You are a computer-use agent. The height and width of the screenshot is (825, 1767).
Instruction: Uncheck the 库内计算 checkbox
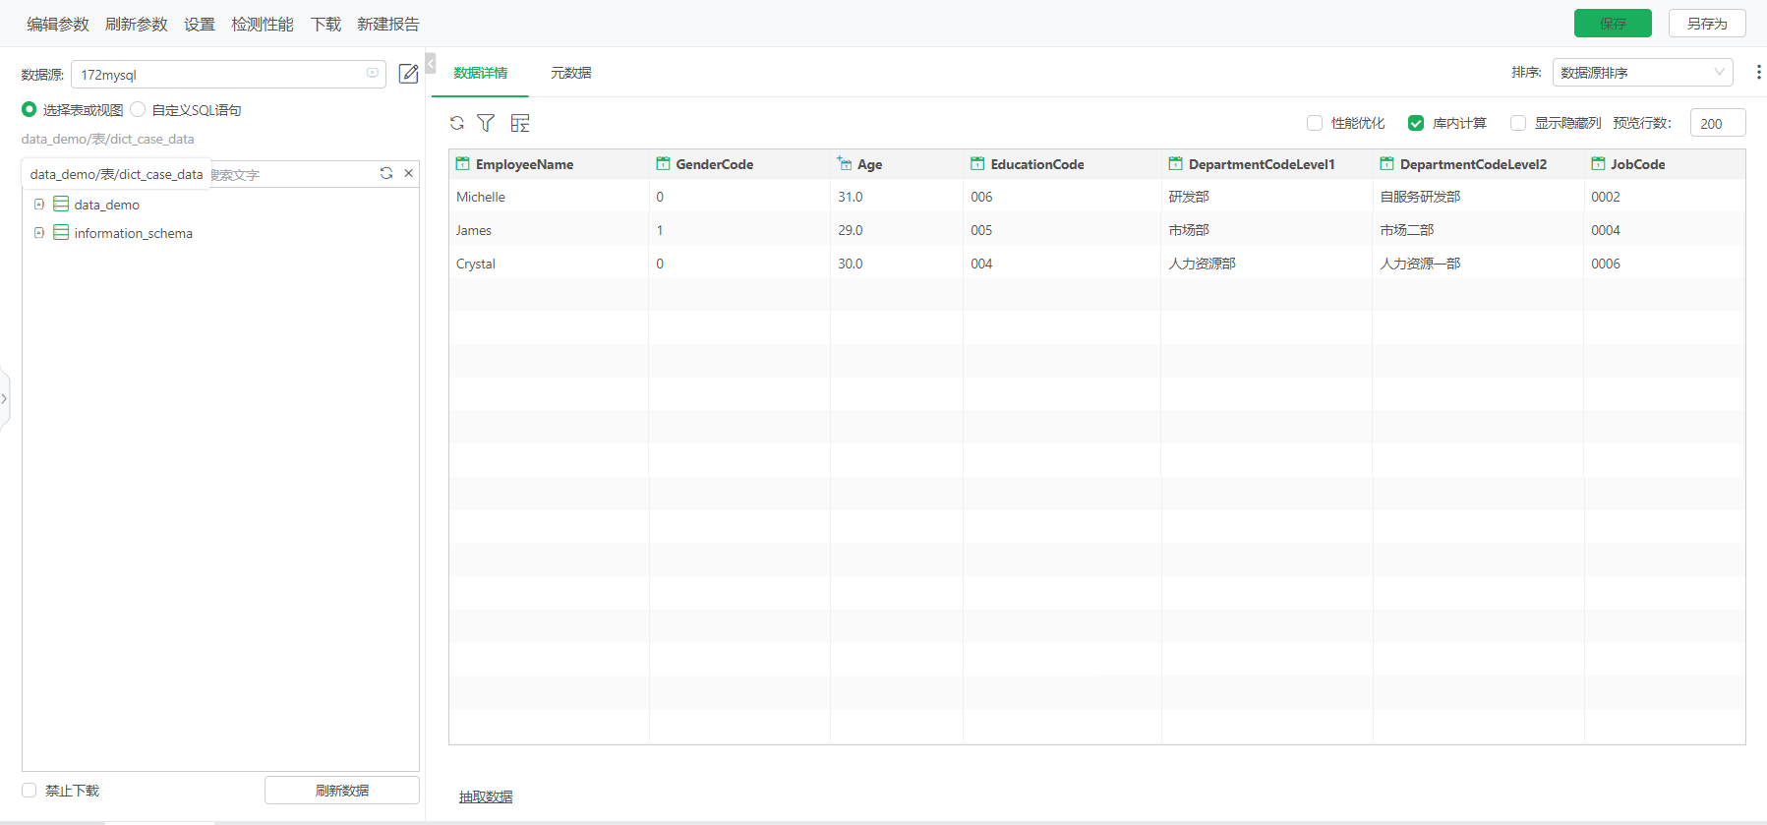coord(1416,123)
